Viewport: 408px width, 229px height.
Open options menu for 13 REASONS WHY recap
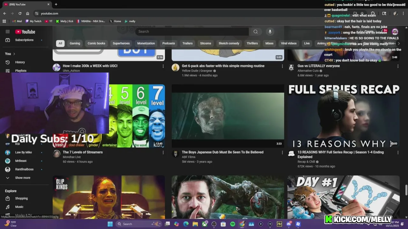click(398, 152)
